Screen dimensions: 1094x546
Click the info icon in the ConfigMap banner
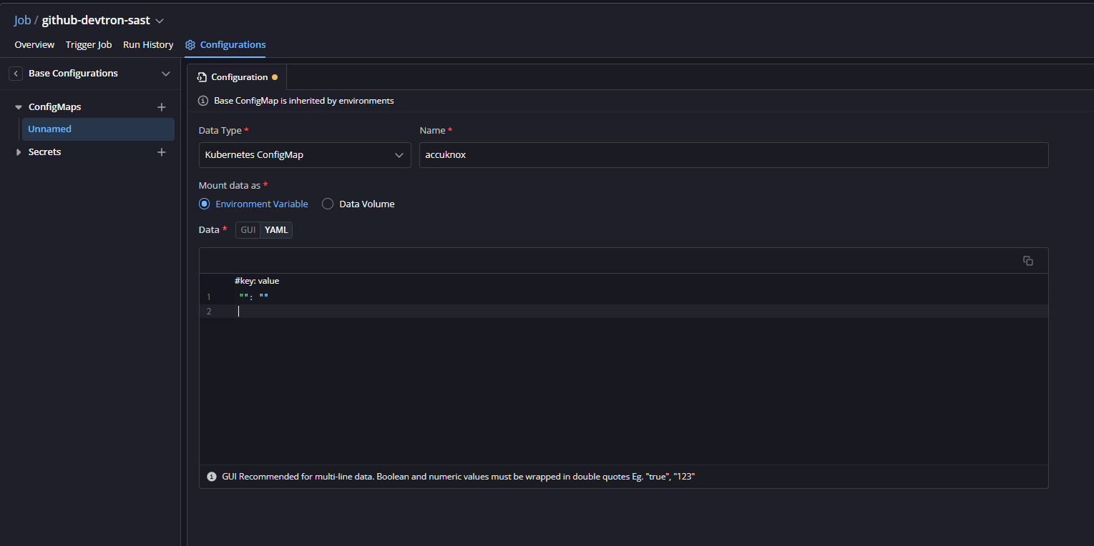click(x=203, y=101)
